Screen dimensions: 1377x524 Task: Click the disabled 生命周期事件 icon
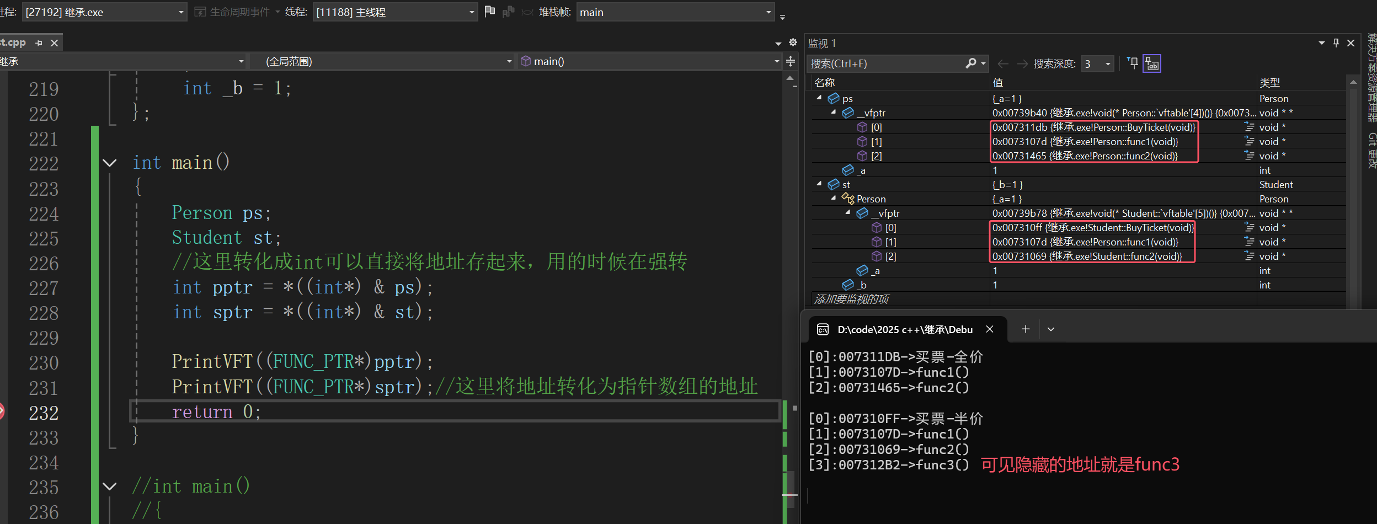click(200, 12)
